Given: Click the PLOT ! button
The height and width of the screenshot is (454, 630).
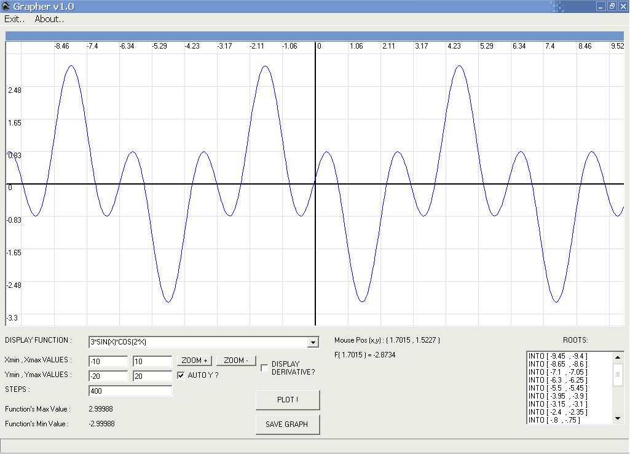Looking at the screenshot, I should (x=288, y=400).
